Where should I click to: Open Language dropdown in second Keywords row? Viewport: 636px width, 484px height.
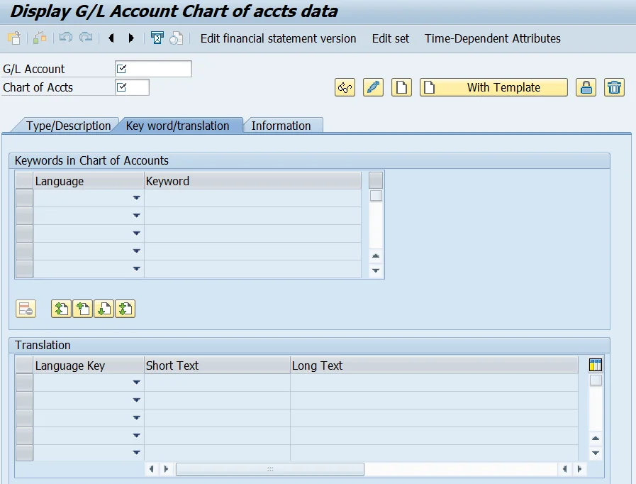(136, 216)
